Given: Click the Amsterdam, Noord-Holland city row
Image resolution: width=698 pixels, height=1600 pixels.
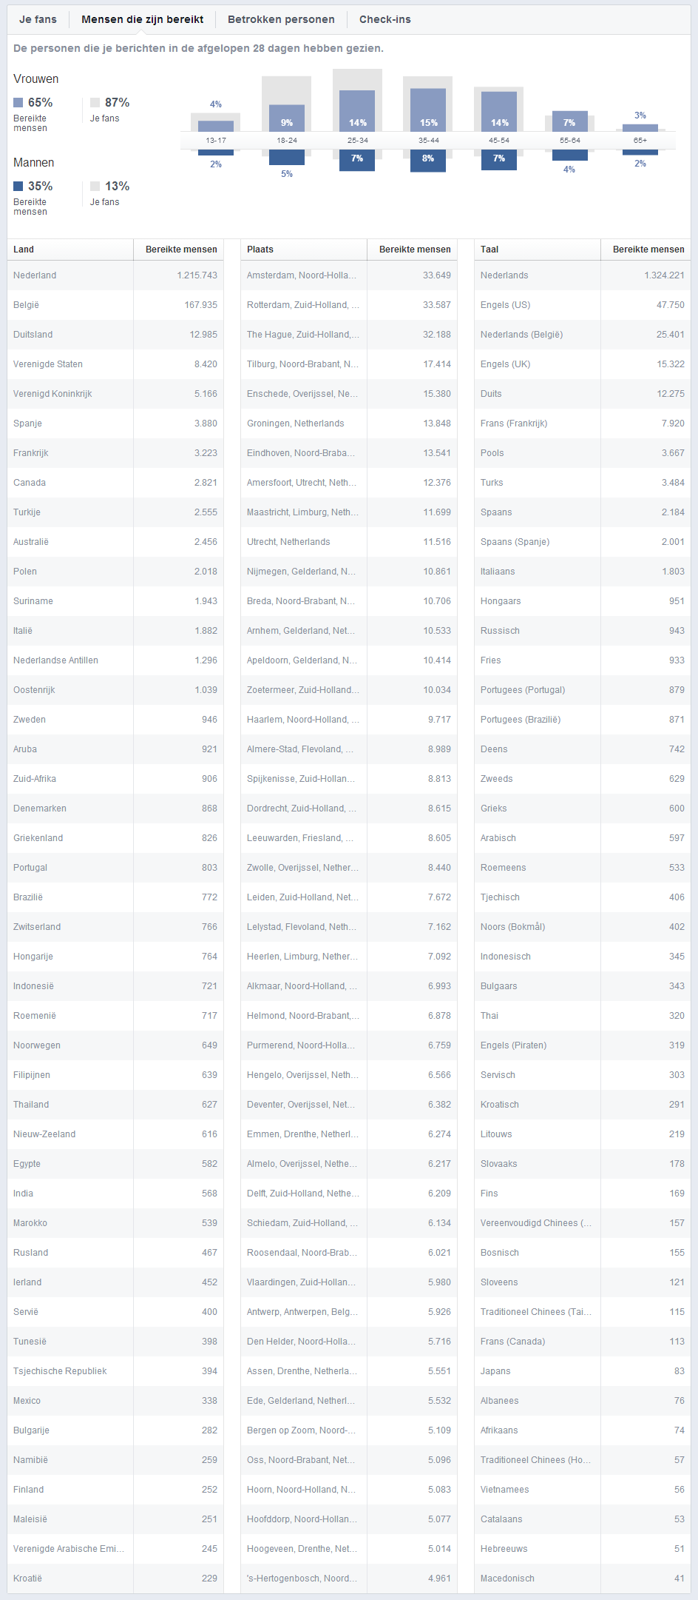Looking at the screenshot, I should point(349,275).
